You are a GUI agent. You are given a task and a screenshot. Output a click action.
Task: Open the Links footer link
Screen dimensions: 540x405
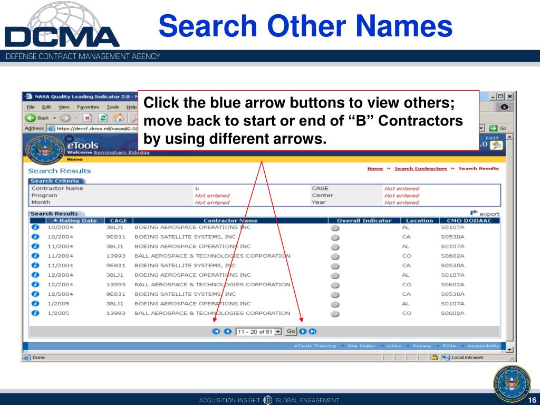(x=394, y=346)
